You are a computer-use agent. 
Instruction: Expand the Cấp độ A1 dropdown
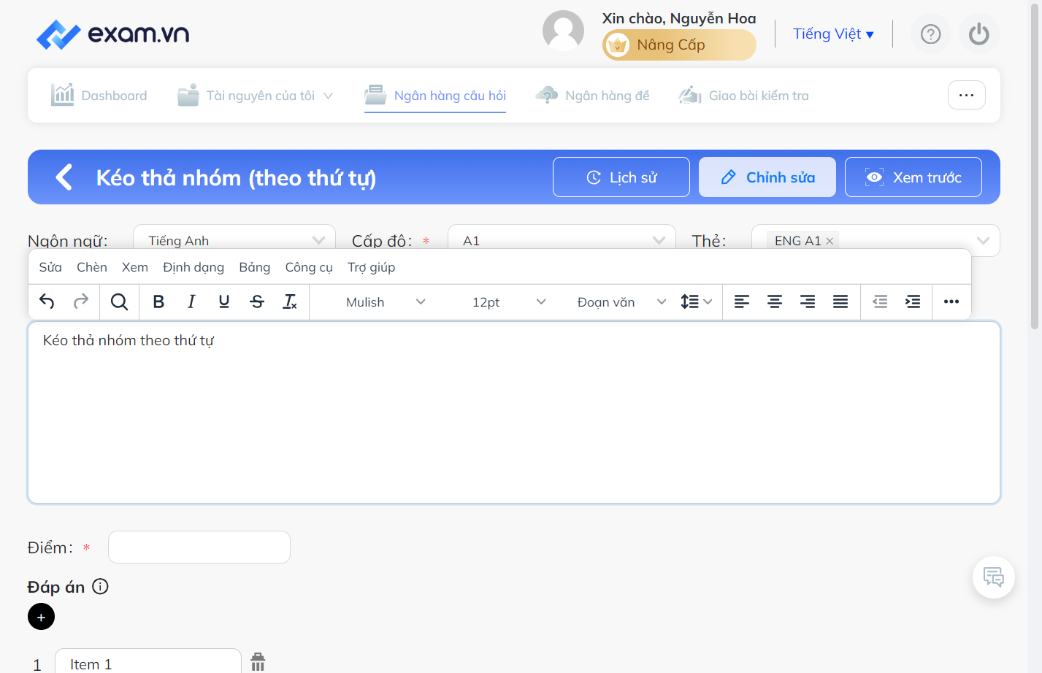click(562, 240)
